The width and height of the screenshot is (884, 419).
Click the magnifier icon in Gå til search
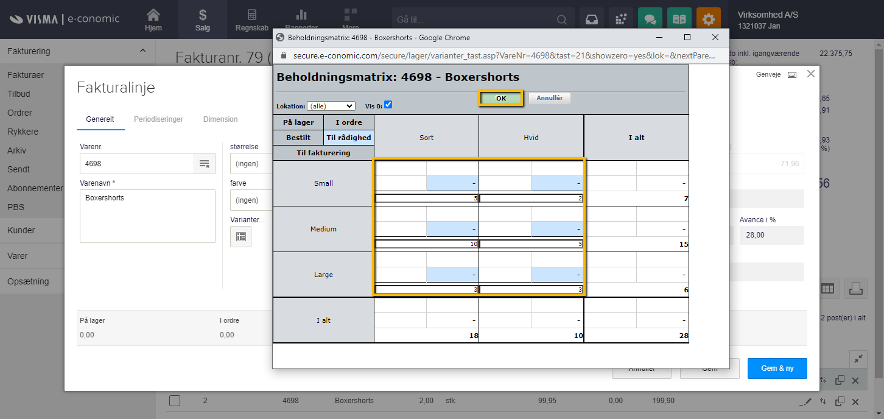[563, 19]
